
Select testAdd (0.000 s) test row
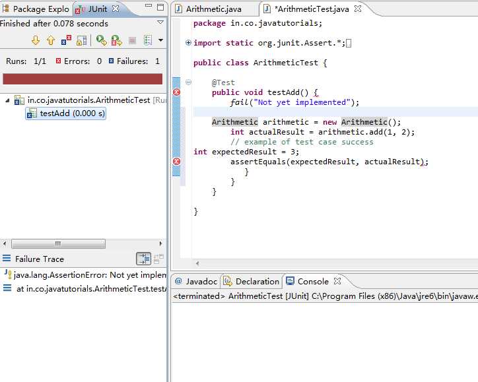pos(65,113)
